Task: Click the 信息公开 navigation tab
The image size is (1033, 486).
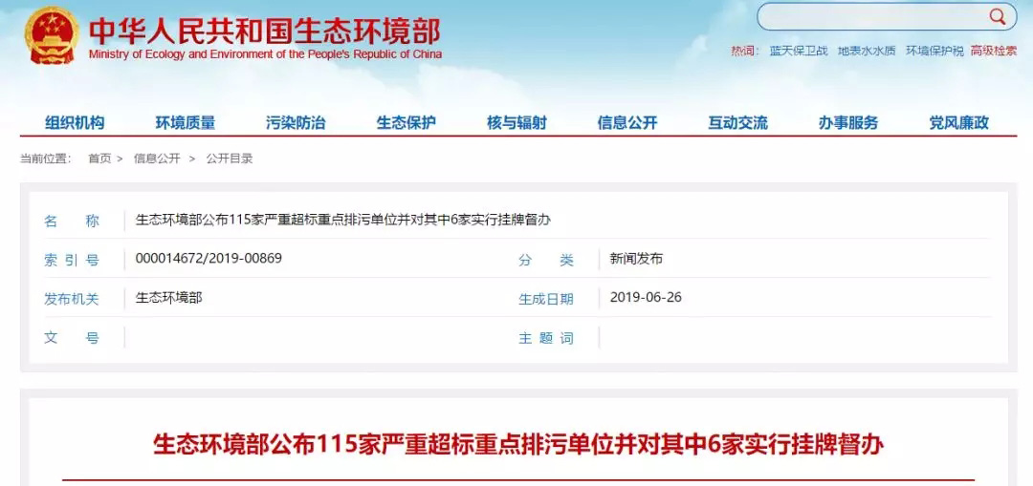Action: click(627, 122)
